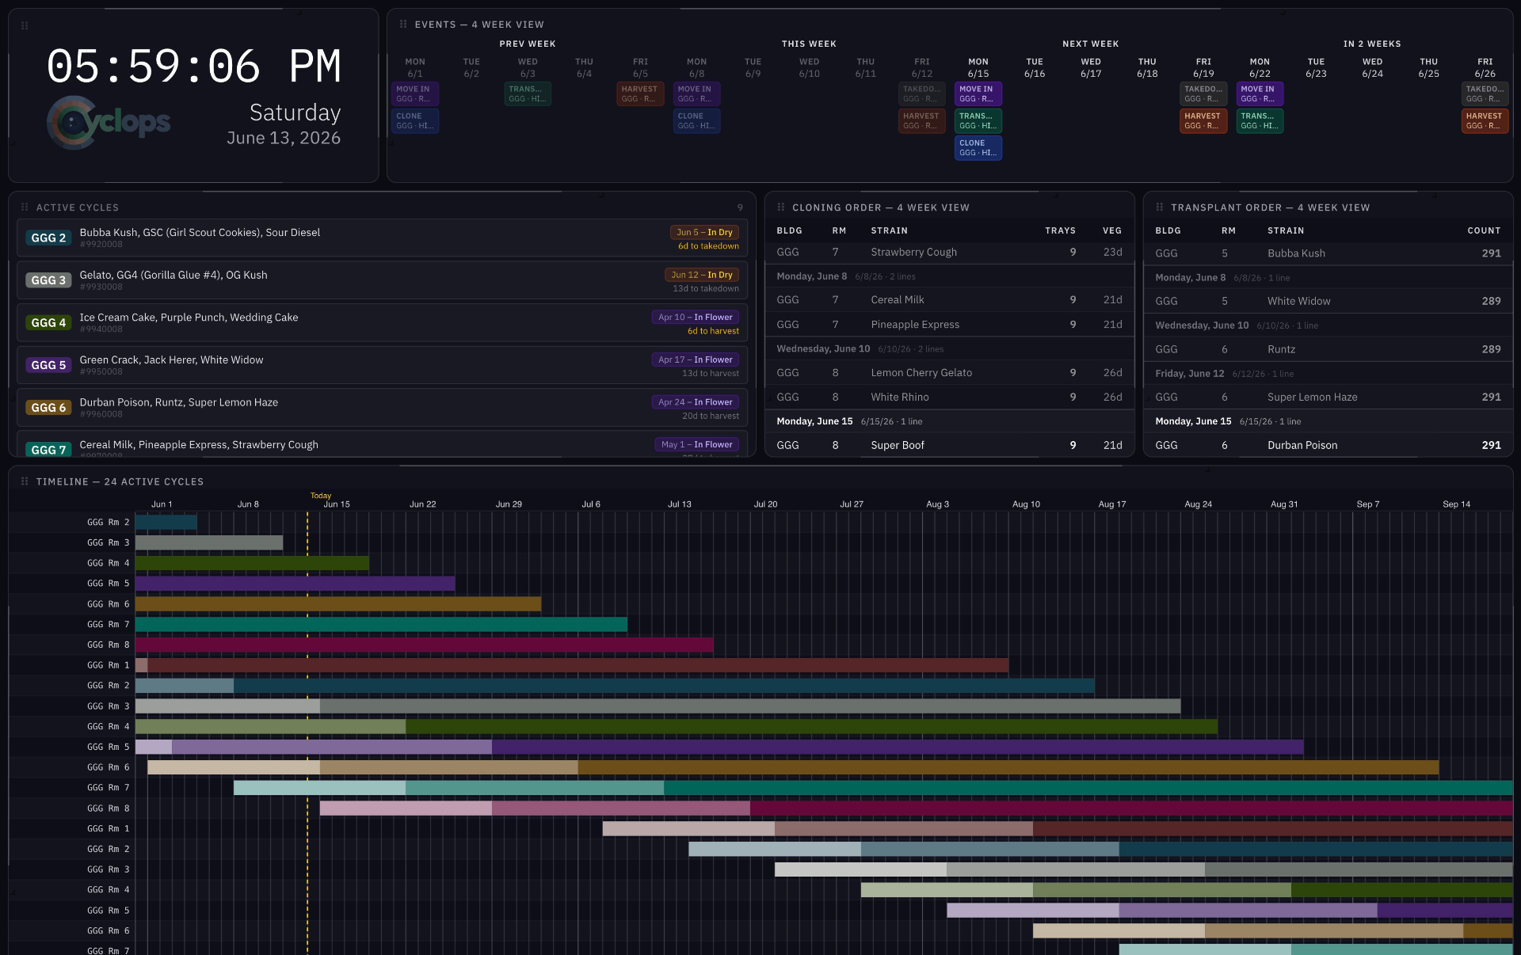
Task: Click the COUNT column header in Transplant Order
Action: coord(1484,230)
